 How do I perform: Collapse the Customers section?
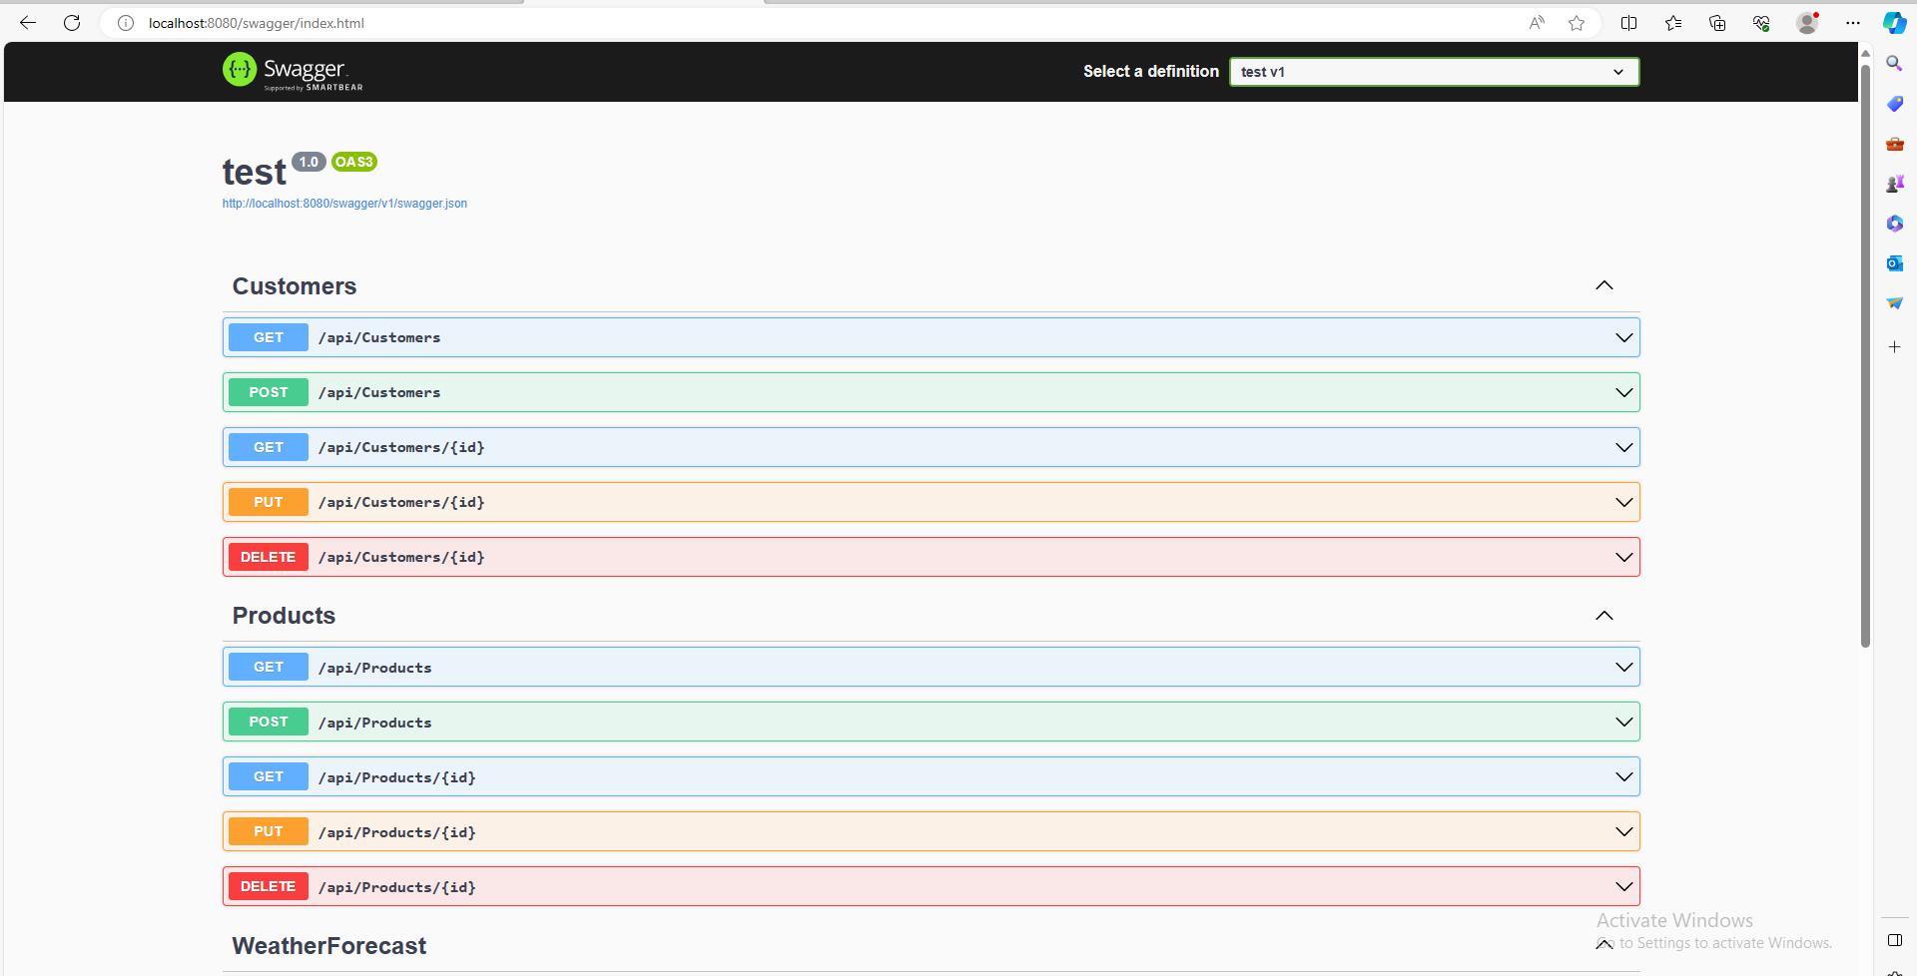pyautogui.click(x=1603, y=286)
